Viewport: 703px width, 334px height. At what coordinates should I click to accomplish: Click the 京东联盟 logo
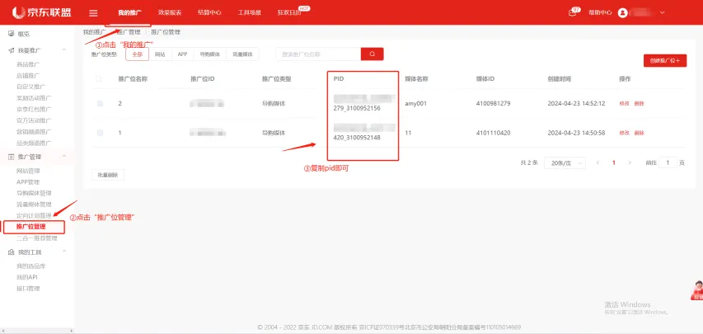pos(42,12)
